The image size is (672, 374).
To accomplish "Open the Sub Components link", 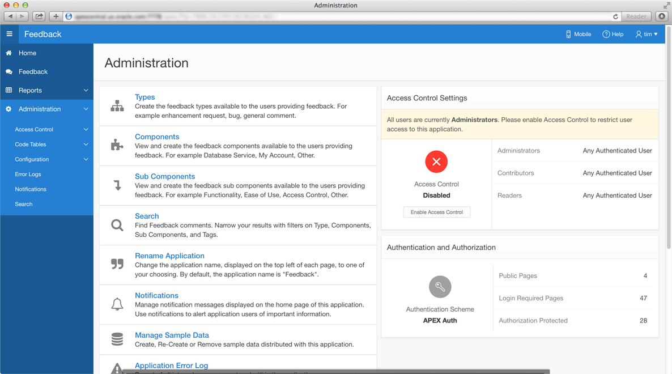I will (165, 177).
